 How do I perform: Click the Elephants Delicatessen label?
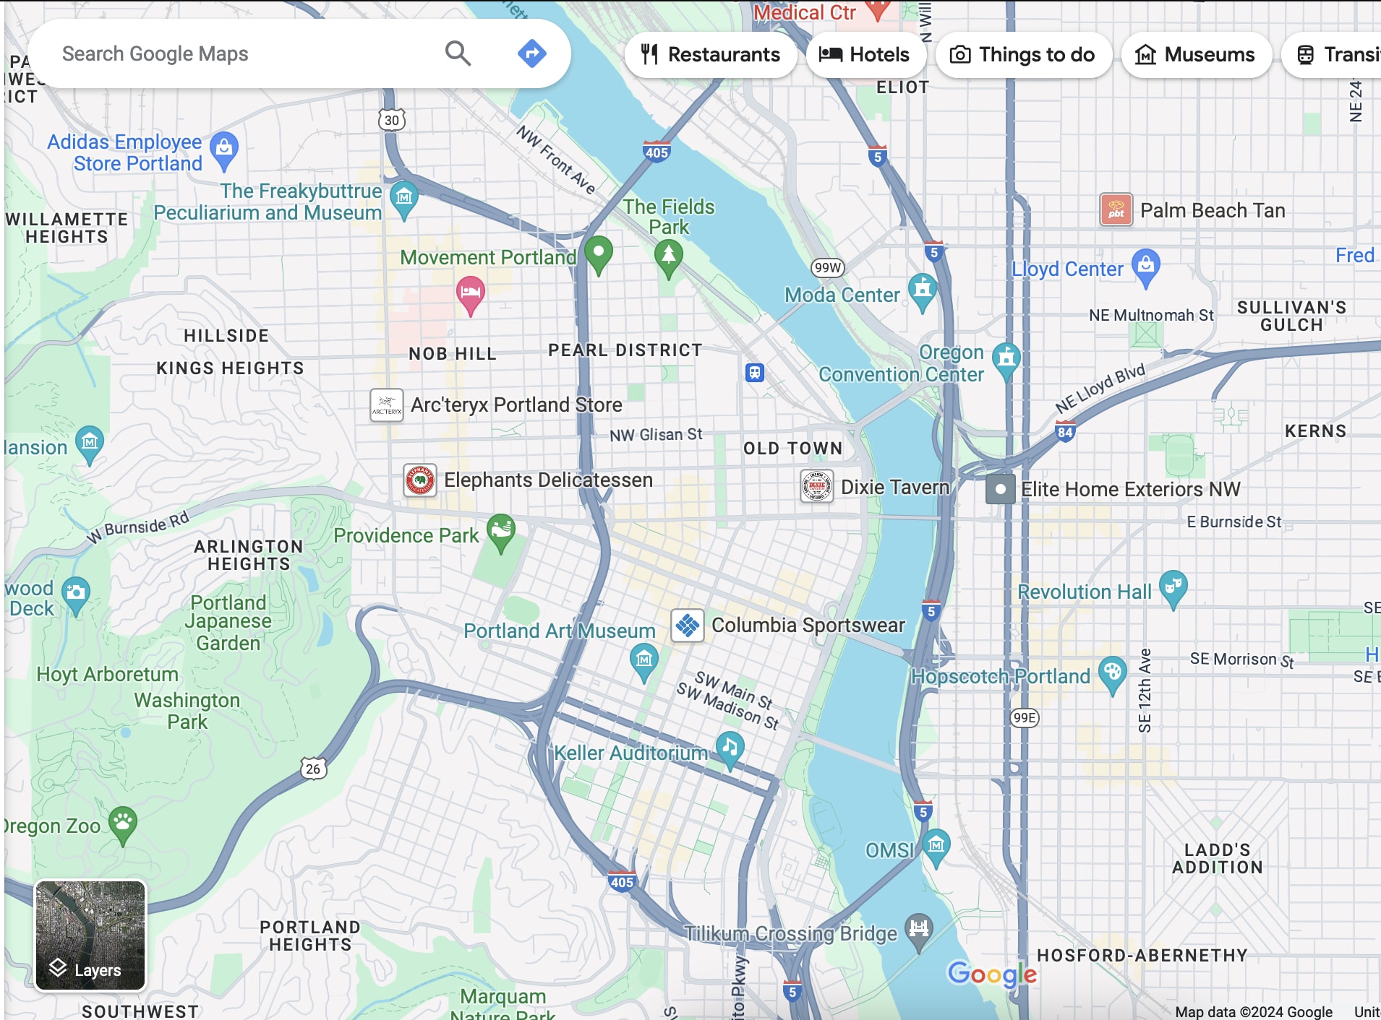coord(548,480)
